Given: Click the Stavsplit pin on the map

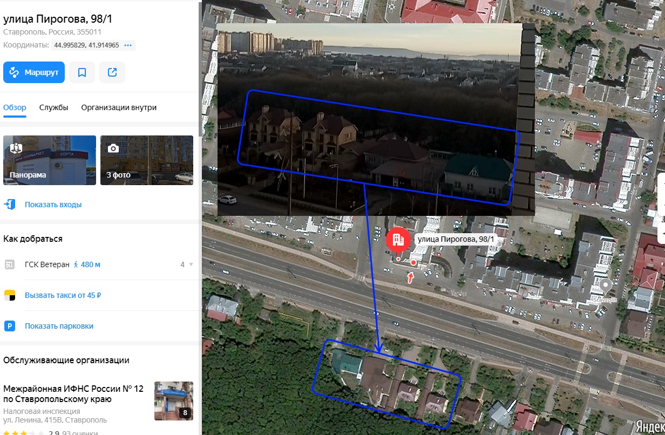Looking at the screenshot, I should [x=605, y=287].
